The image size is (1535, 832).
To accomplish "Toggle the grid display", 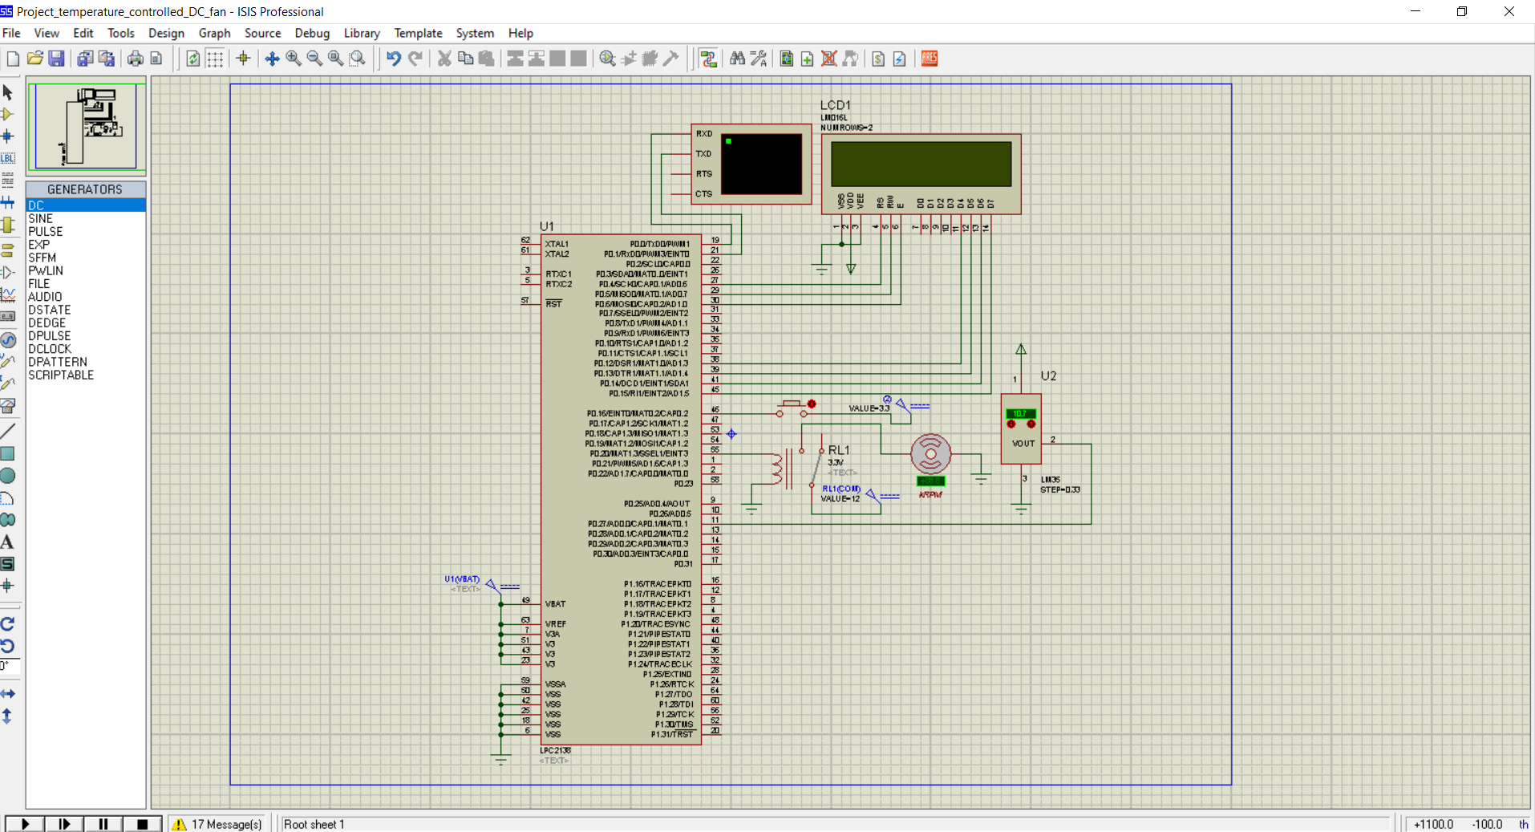I will 215,59.
